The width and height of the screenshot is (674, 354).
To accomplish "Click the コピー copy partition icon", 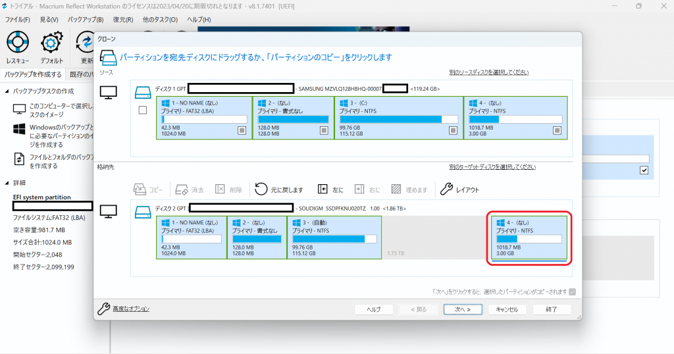I will point(140,189).
